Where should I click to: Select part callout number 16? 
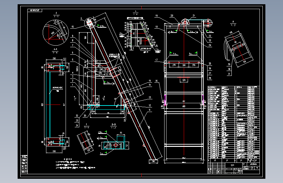tap(156, 81)
